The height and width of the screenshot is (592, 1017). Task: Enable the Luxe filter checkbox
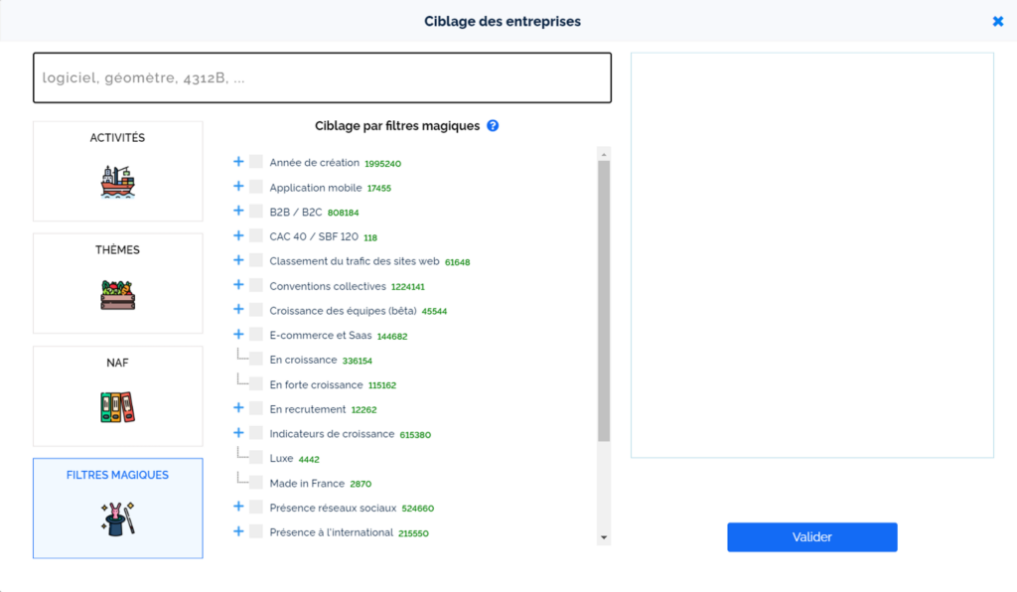point(256,458)
